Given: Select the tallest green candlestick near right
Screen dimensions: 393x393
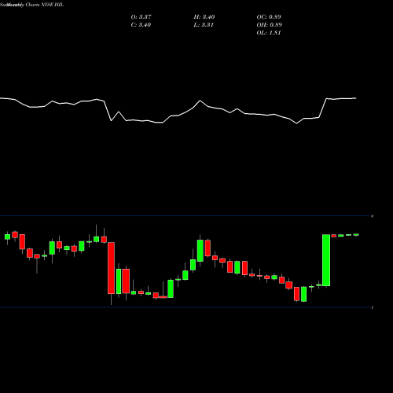Looking at the screenshot, I should (x=326, y=260).
